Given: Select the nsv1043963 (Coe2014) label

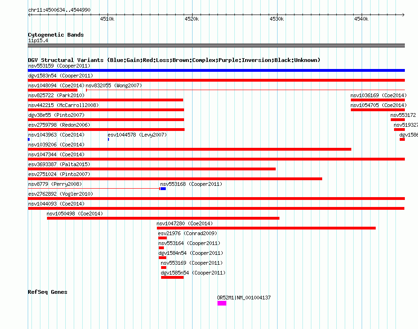Looking at the screenshot, I should pos(56,135).
